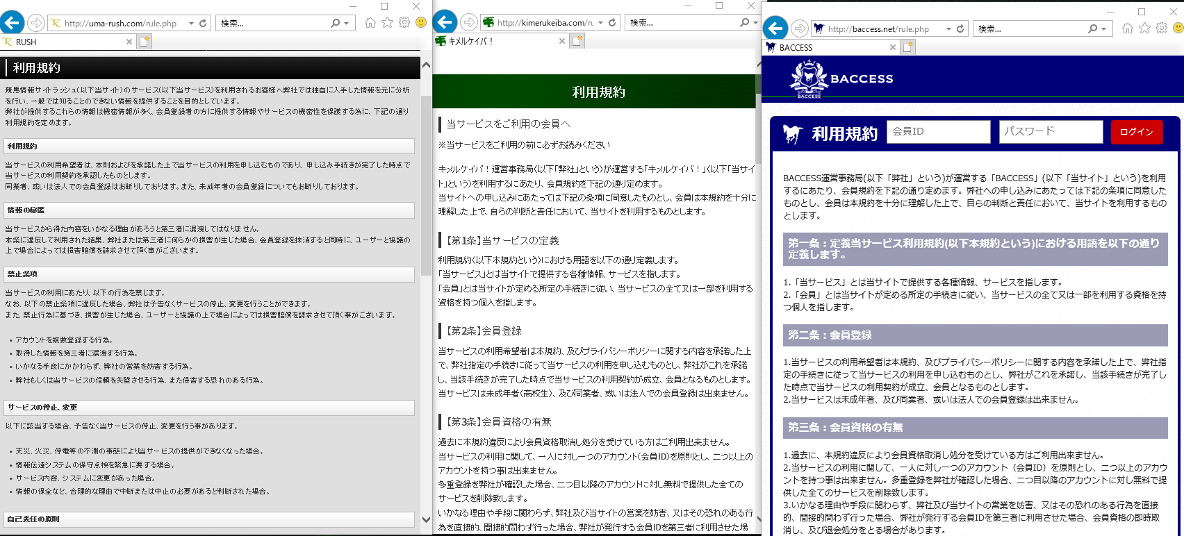Click the パスワード input field

[1051, 131]
